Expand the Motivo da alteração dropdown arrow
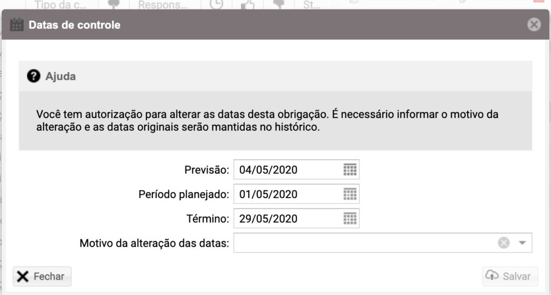 pyautogui.click(x=522, y=243)
